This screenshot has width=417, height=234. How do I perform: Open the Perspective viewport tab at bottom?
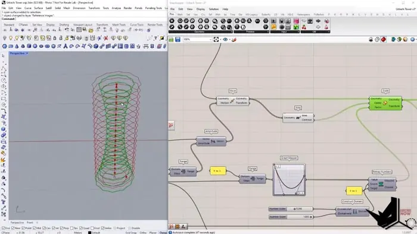point(17,223)
